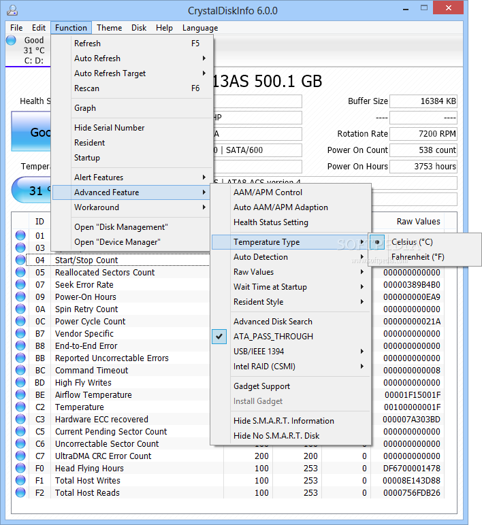Click status orb for Seek Error Rate
The image size is (482, 525).
[x=20, y=284]
